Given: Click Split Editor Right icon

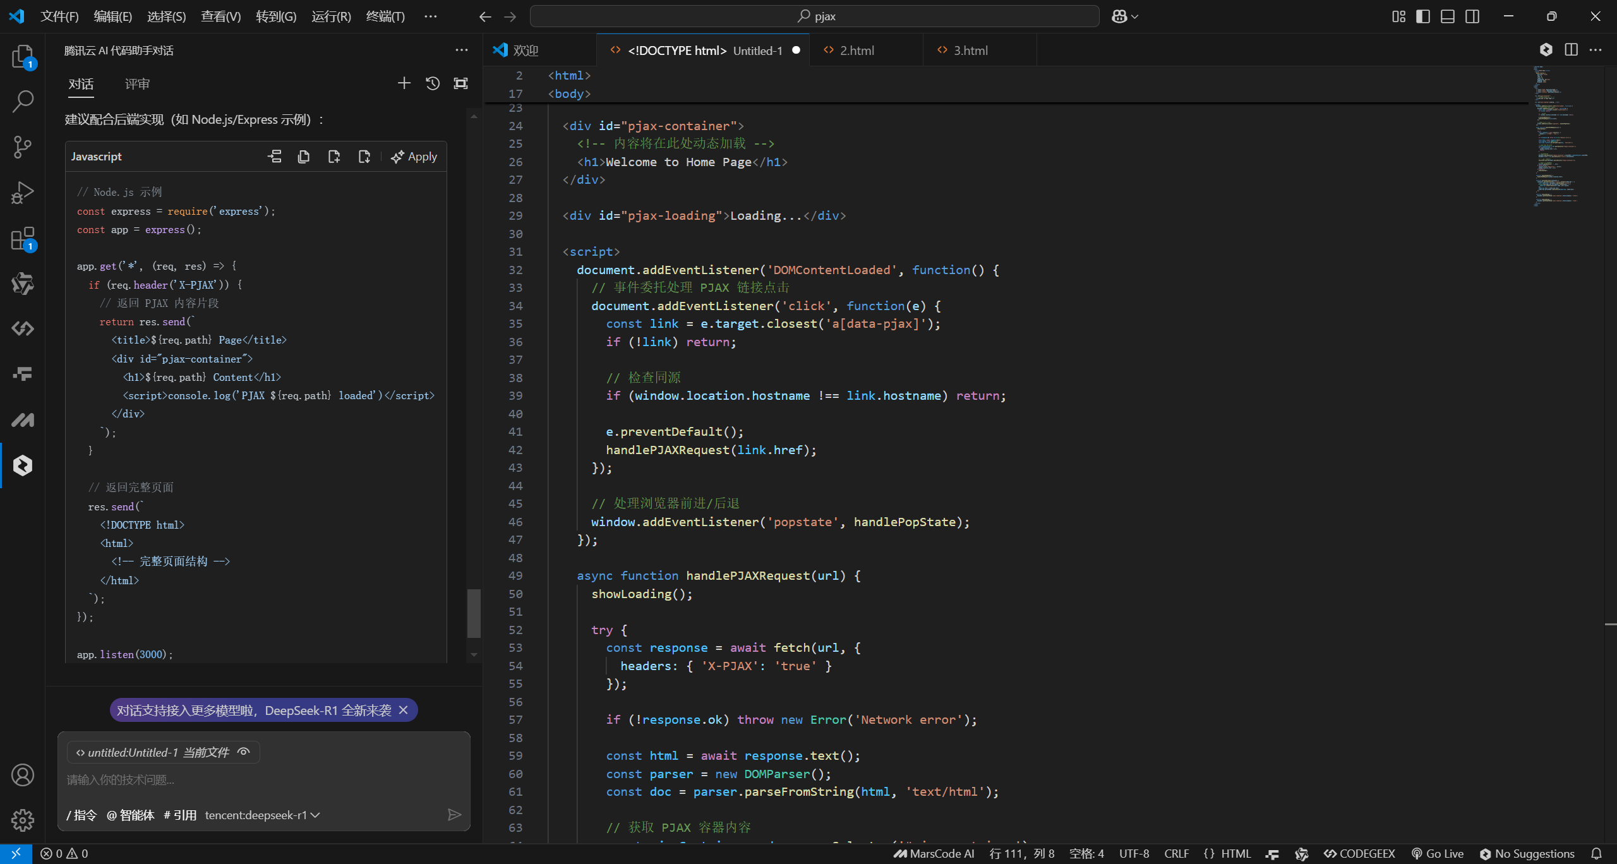Looking at the screenshot, I should click(1572, 50).
